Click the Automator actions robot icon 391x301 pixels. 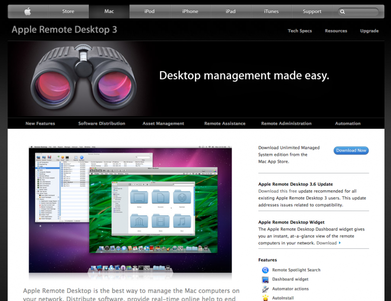click(265, 289)
